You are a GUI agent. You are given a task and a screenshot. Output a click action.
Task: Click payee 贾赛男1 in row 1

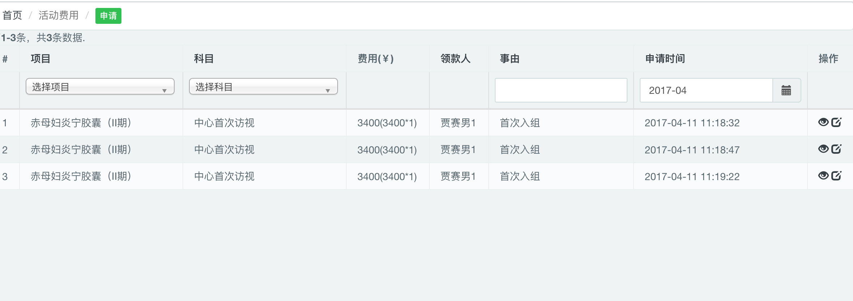coord(458,123)
